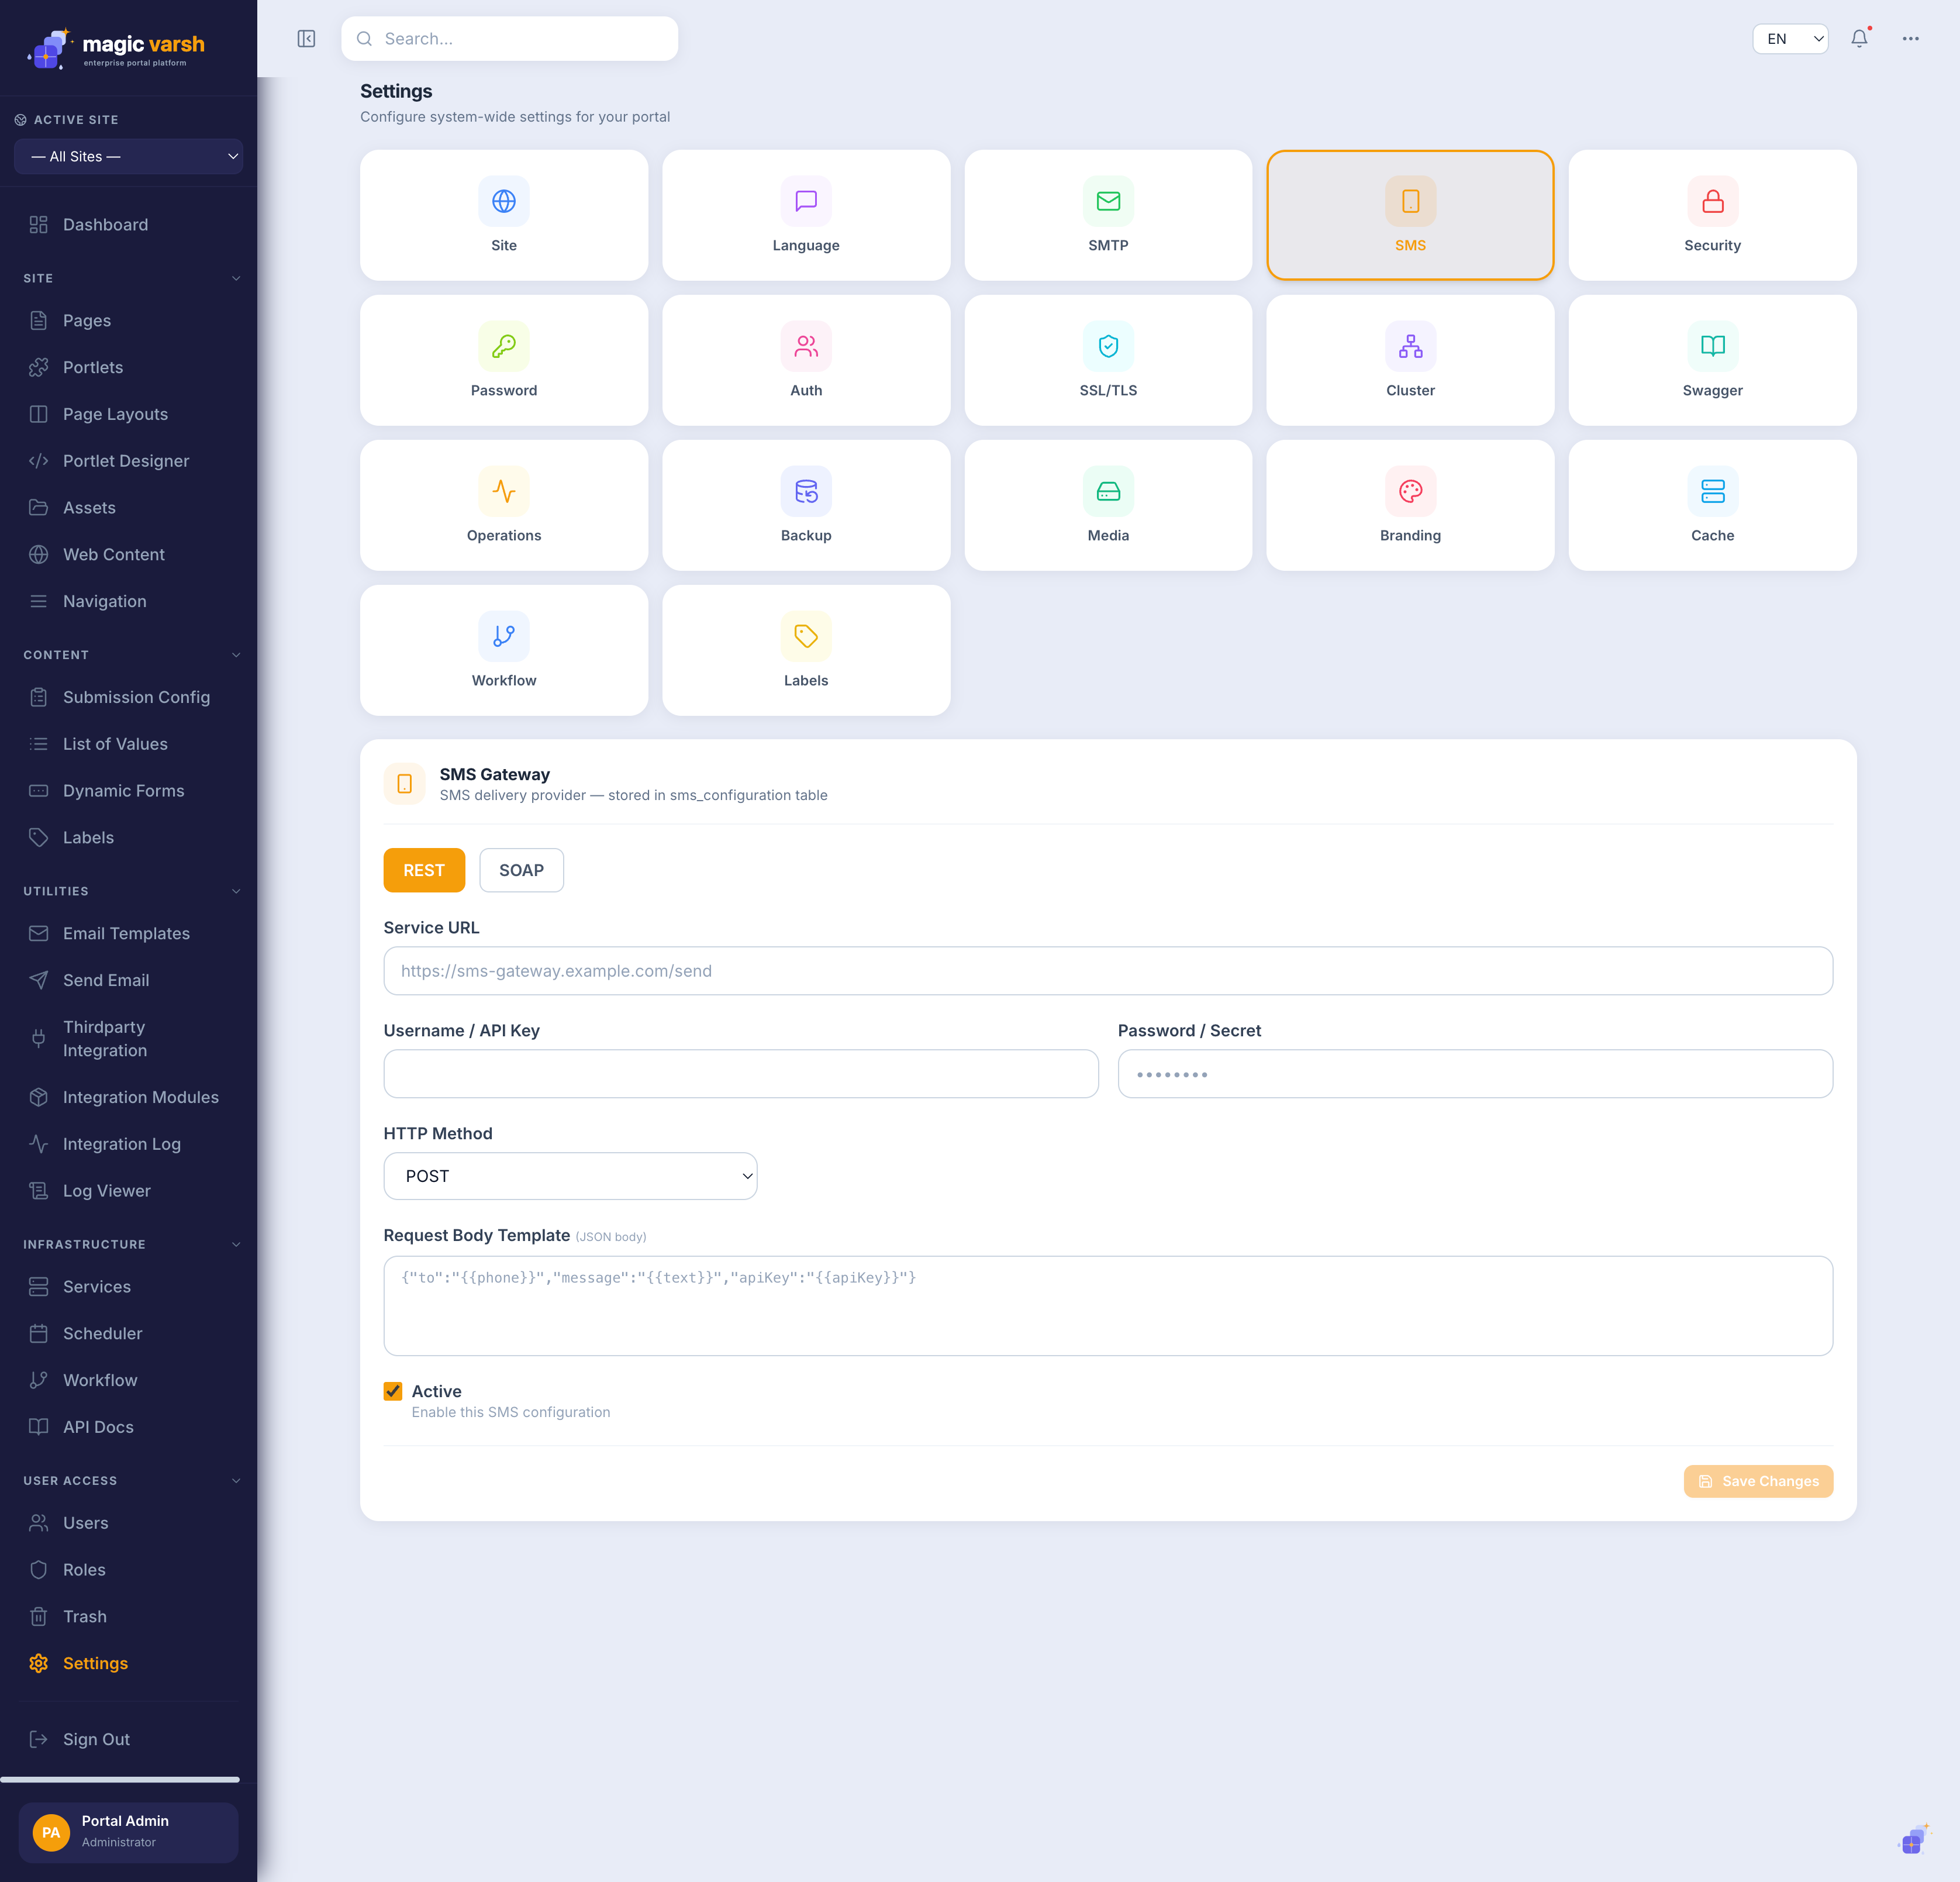
Task: Open Settings in the sidebar
Action: coord(129,1663)
